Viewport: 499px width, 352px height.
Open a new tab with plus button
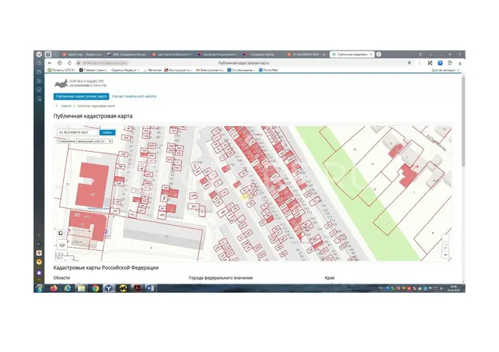[x=379, y=55]
